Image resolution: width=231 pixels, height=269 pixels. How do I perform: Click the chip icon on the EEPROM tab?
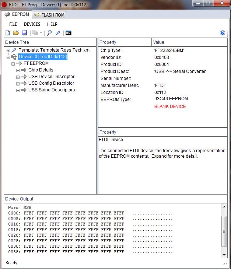click(x=7, y=15)
